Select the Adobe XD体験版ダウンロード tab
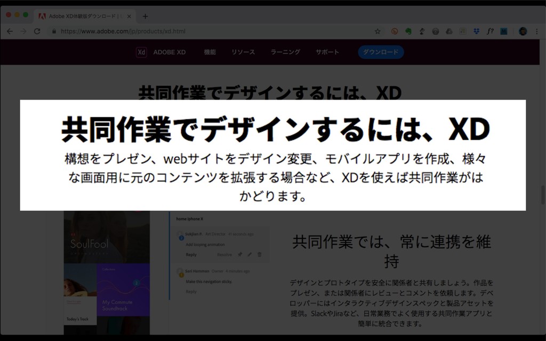Viewport: 546px width, 341px height. pyautogui.click(x=85, y=17)
